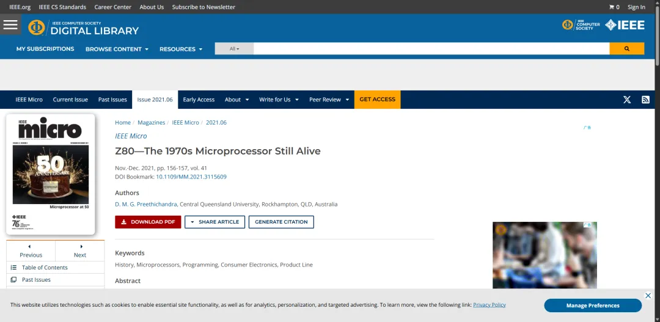Image resolution: width=660 pixels, height=322 pixels.
Task: Open My Subscriptions menu item
Action: pos(45,49)
